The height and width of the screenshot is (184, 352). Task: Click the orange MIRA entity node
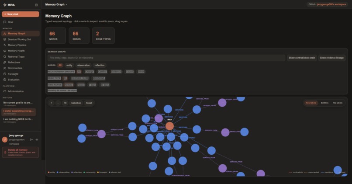click(169, 126)
